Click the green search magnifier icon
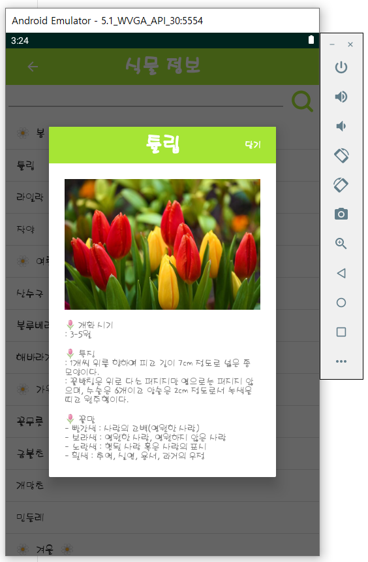Viewport: 368px width, 562px height. [302, 101]
